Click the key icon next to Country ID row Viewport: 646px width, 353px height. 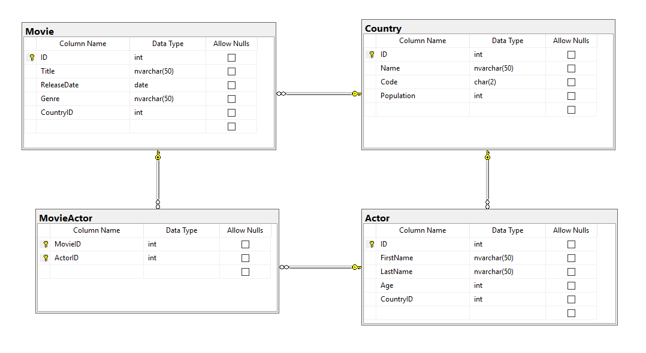(x=372, y=54)
